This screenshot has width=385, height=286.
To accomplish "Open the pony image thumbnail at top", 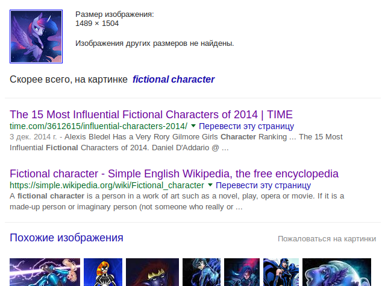I will click(x=36, y=36).
